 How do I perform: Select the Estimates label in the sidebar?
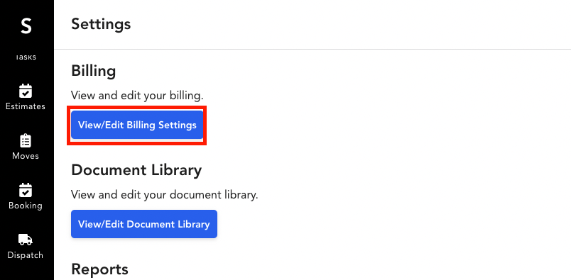[26, 106]
